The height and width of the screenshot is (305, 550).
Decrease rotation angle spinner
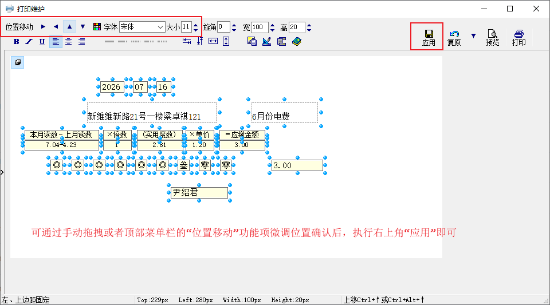click(x=234, y=30)
